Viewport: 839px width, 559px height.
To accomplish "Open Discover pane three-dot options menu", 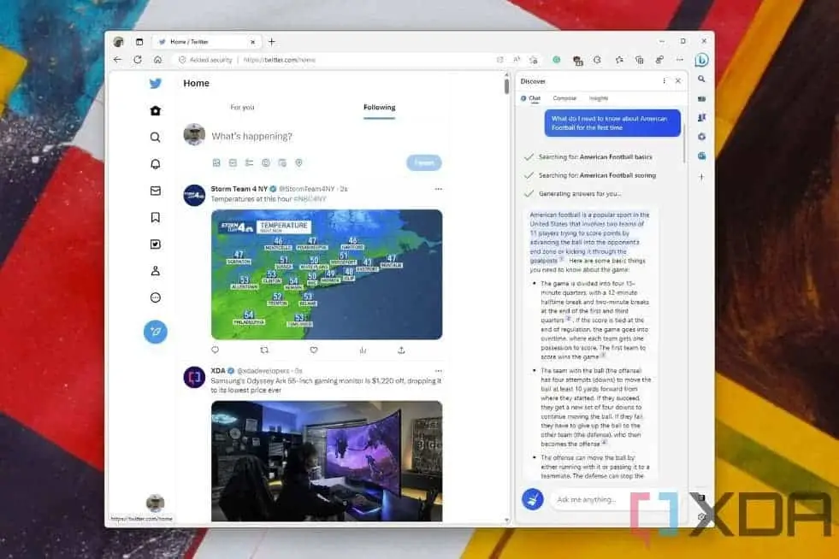I will point(664,81).
